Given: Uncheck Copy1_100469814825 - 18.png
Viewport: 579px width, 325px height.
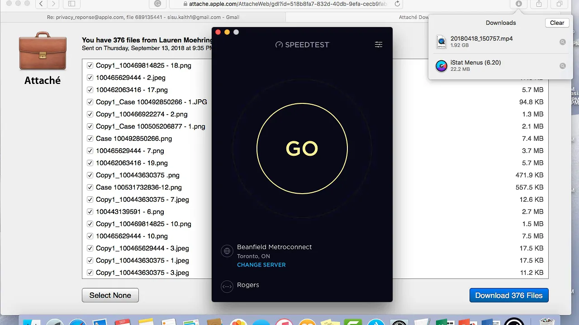Looking at the screenshot, I should (90, 65).
